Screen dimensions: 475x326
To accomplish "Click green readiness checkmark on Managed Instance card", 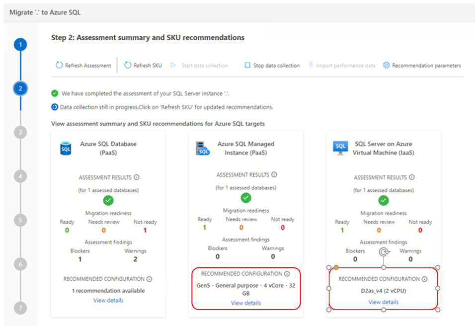I will (x=246, y=198).
